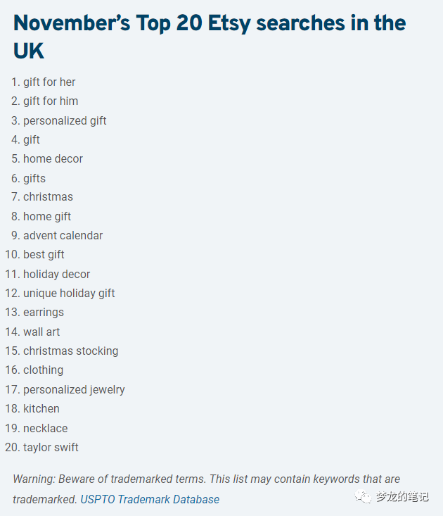Click the "unique holiday gift" entry
The width and height of the screenshot is (443, 516).
point(69,293)
